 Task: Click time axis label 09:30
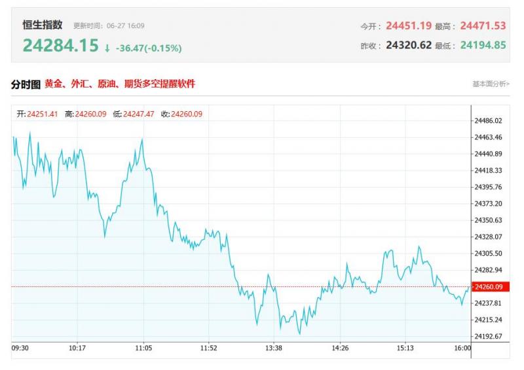click(20, 348)
